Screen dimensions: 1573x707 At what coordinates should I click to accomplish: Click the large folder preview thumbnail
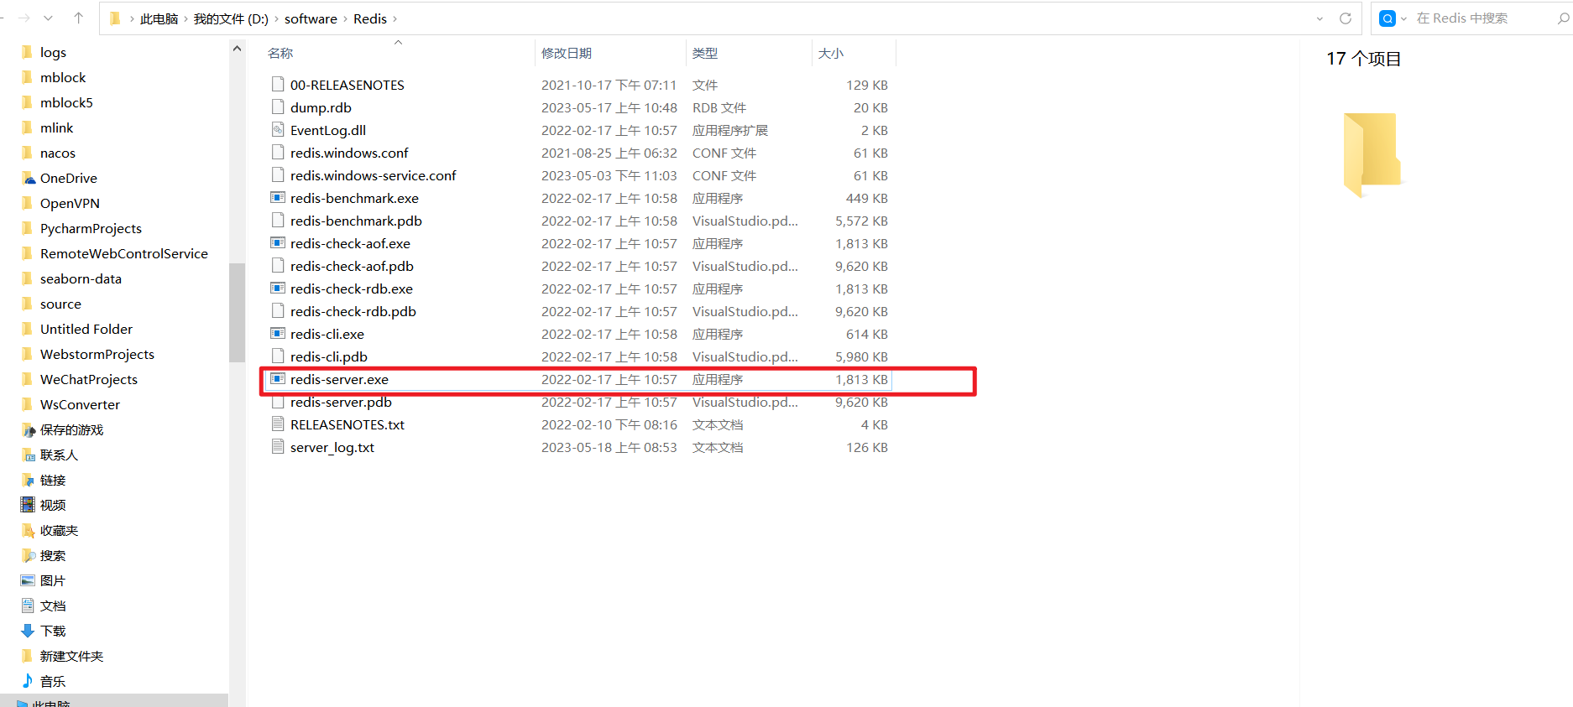pyautogui.click(x=1372, y=154)
